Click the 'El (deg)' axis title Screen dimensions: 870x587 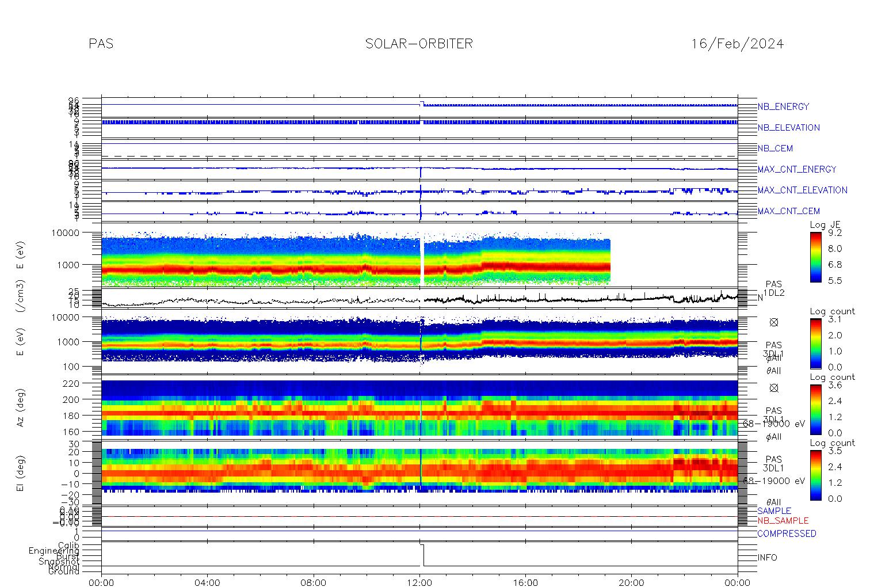click(x=21, y=473)
